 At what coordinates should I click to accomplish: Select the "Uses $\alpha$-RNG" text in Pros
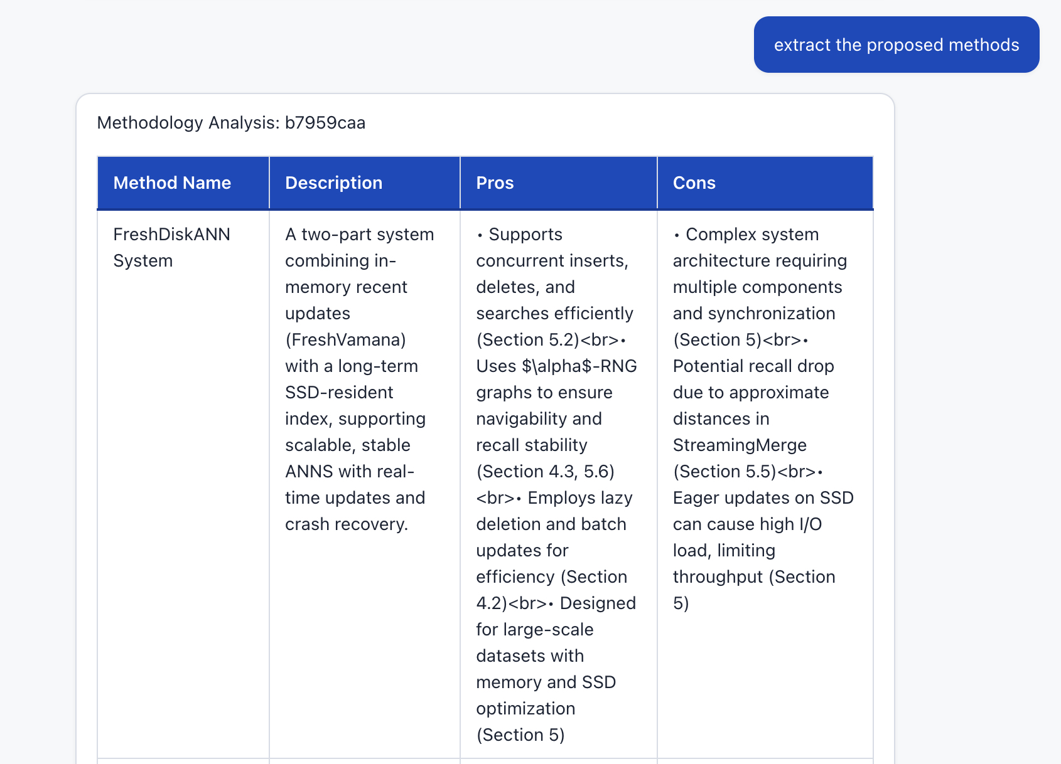click(x=556, y=366)
